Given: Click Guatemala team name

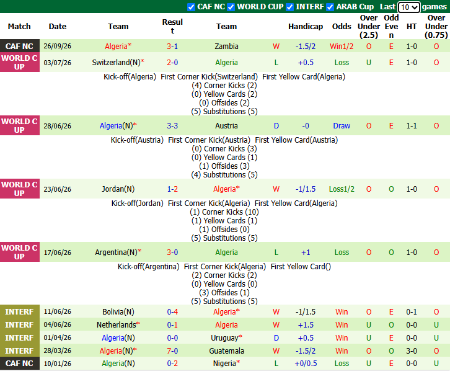Looking at the screenshot, I should pos(226,351).
